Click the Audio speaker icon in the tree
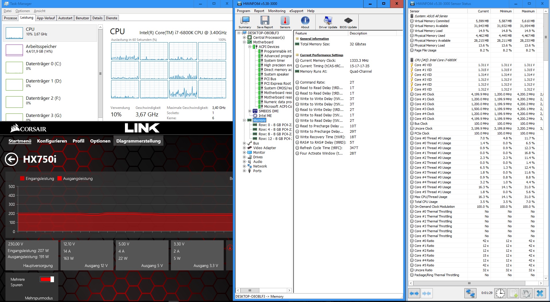Viewport: 550px width, 302px height. 250,162
